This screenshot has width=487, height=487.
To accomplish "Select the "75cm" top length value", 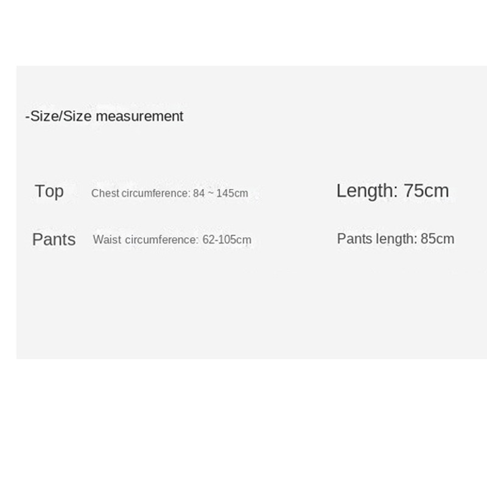I will (426, 191).
